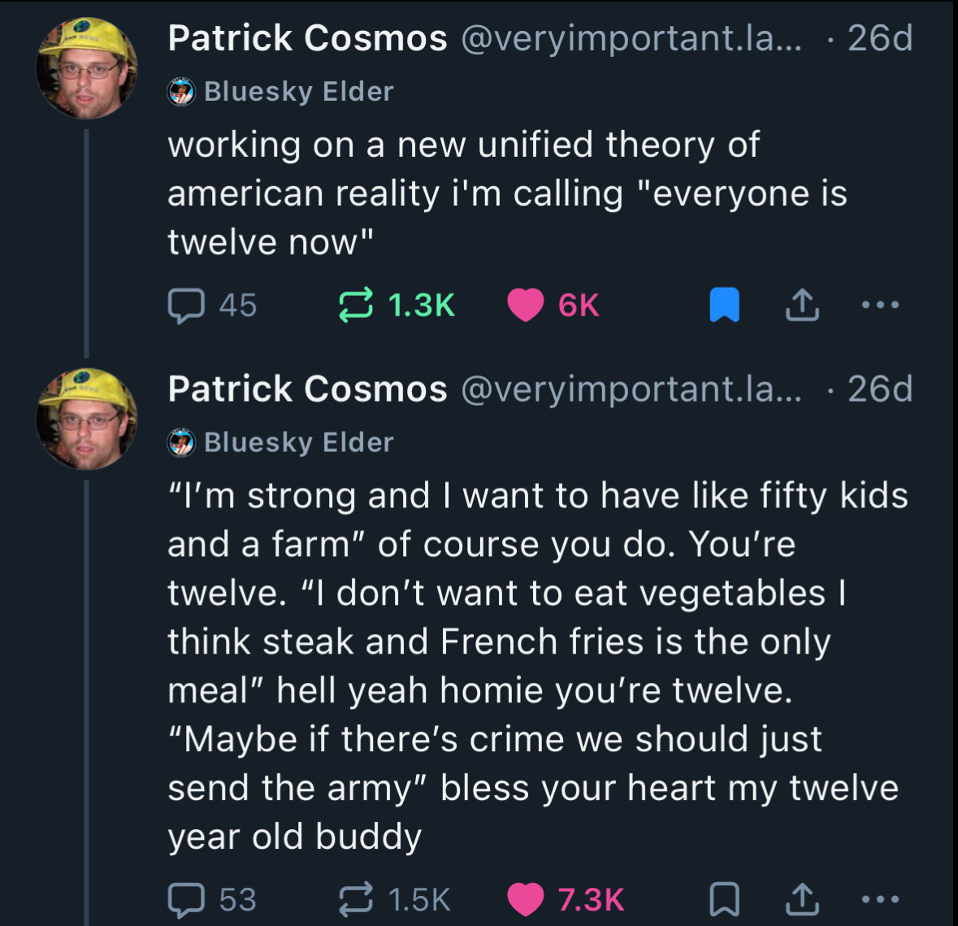
Task: Undo repost on the first post
Action: click(x=355, y=306)
